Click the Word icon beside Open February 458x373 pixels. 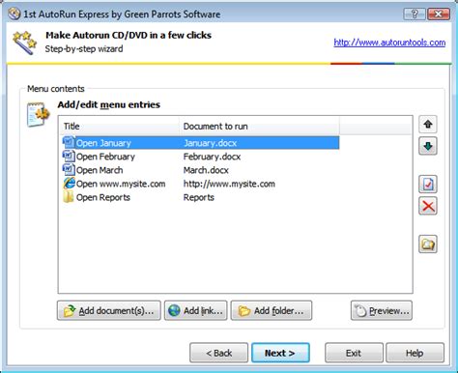click(x=69, y=157)
